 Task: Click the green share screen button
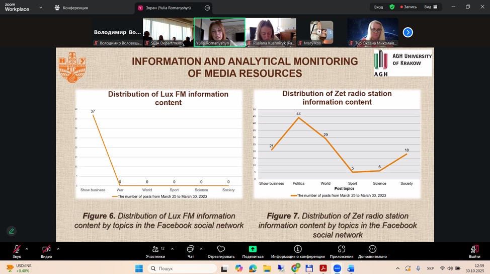[253, 249]
